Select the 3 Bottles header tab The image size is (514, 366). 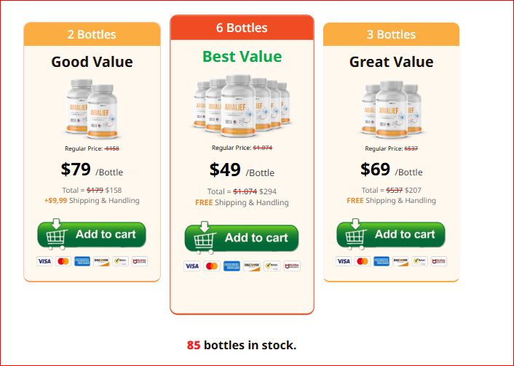pos(391,34)
